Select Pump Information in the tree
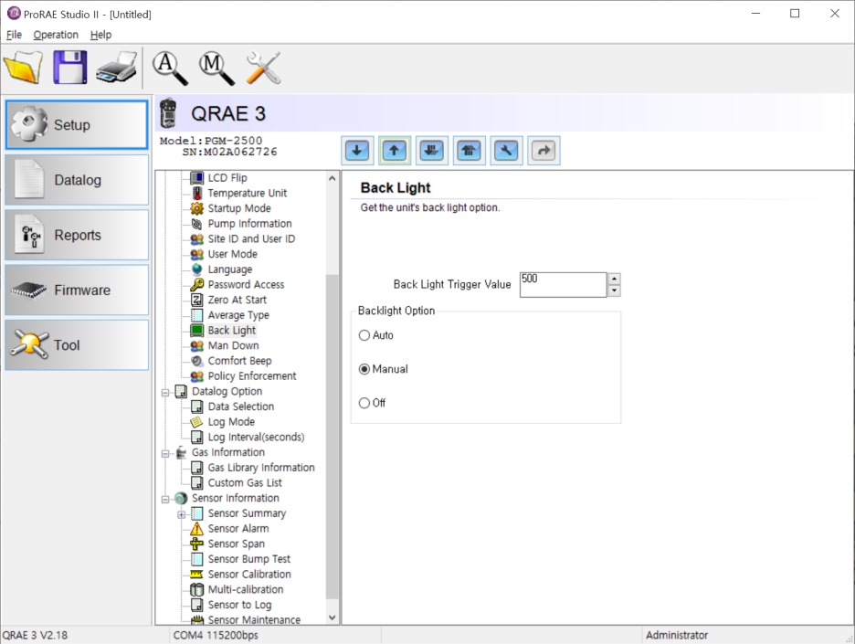Image resolution: width=855 pixels, height=644 pixels. coord(249,224)
